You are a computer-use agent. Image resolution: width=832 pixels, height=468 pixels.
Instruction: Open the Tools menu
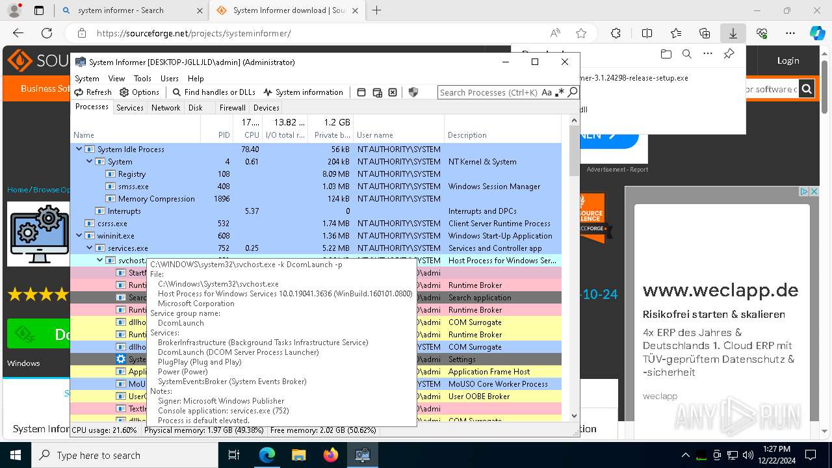point(142,78)
